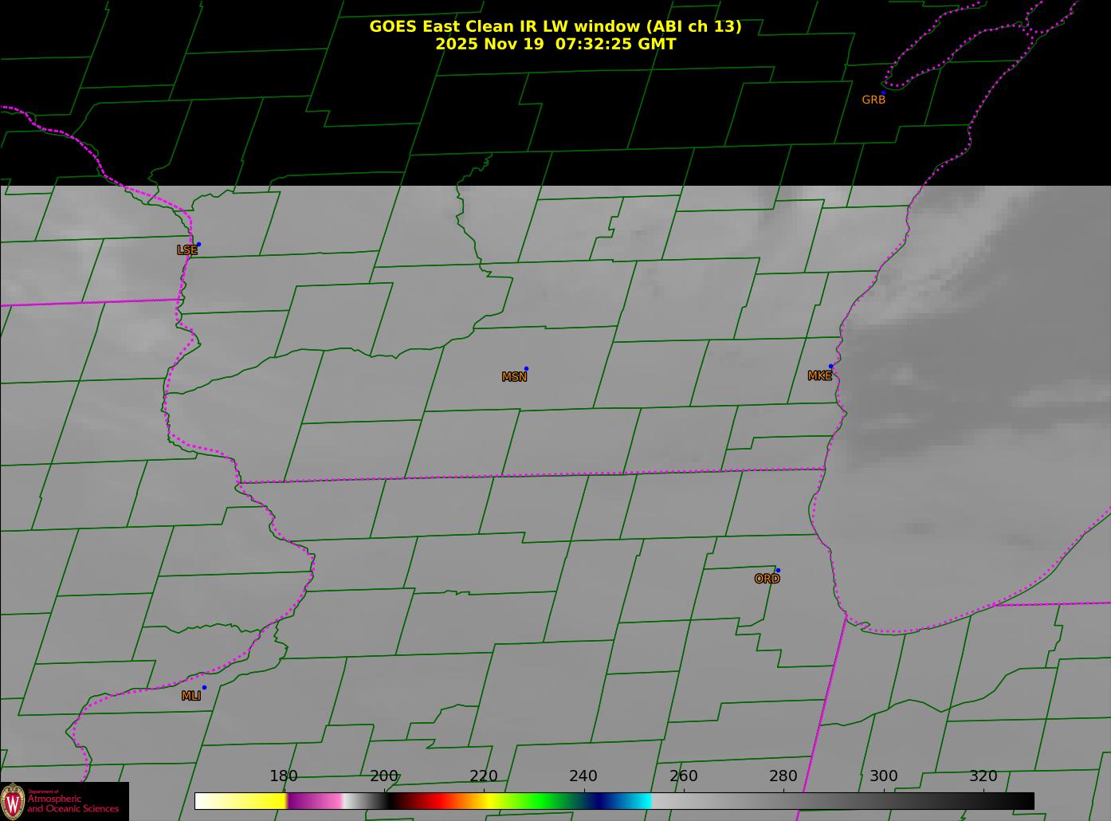This screenshot has height=821, width=1111.
Task: Click the GOES East Clean IR title text
Action: coord(555,26)
